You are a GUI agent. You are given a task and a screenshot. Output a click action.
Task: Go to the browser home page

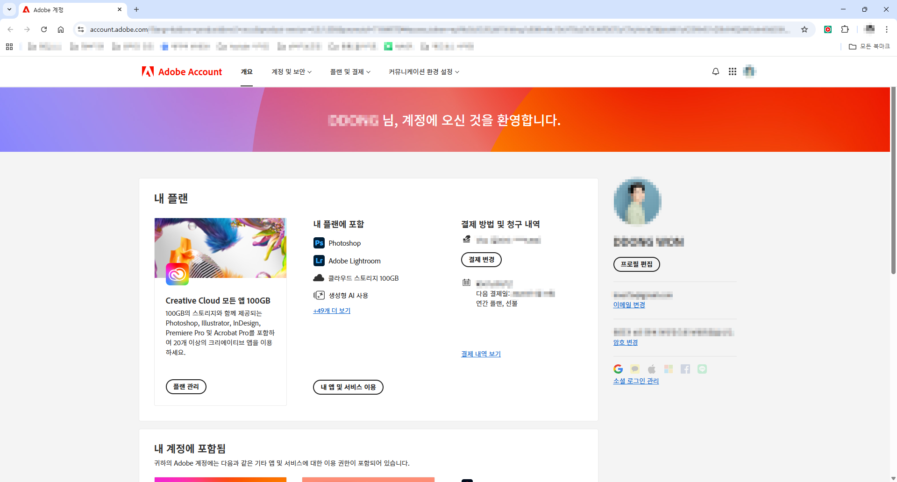[x=61, y=29]
